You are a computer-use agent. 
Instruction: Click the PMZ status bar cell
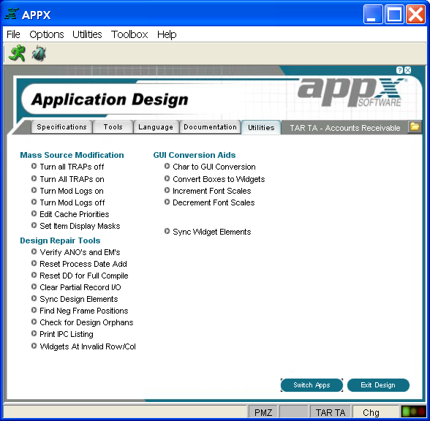click(x=263, y=412)
